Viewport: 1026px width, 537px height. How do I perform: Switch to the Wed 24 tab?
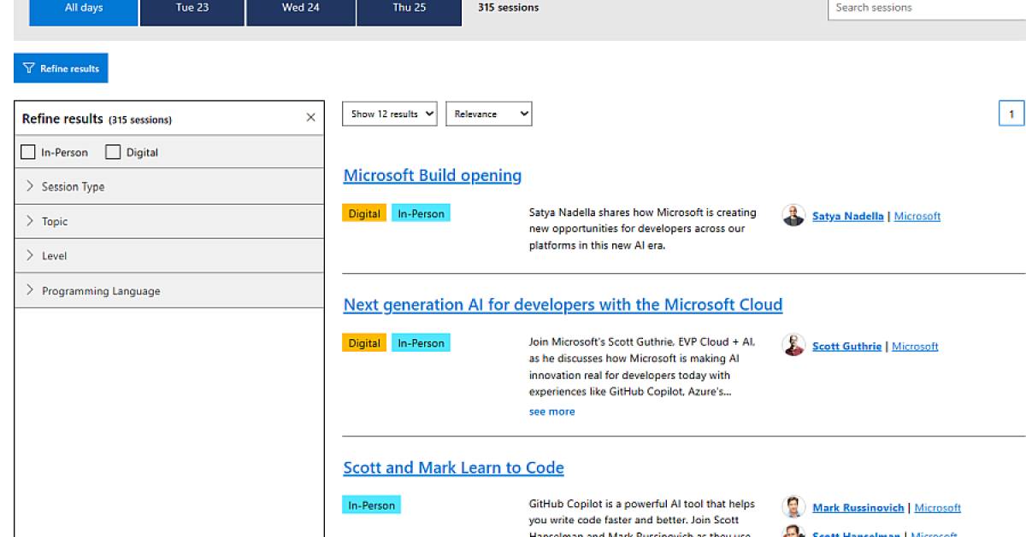tap(300, 7)
